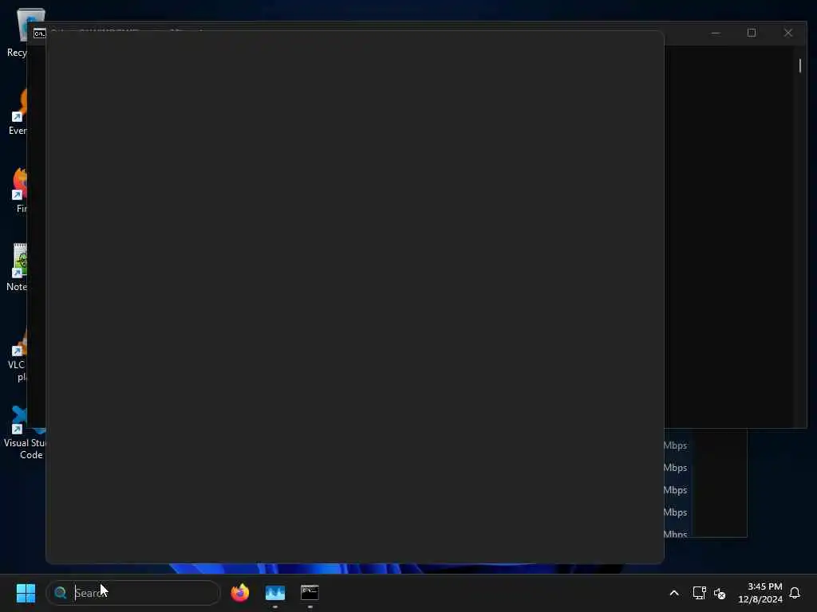817x612 pixels.
Task: Click the Command Prompt scrollbar thumb
Action: pyautogui.click(x=799, y=65)
